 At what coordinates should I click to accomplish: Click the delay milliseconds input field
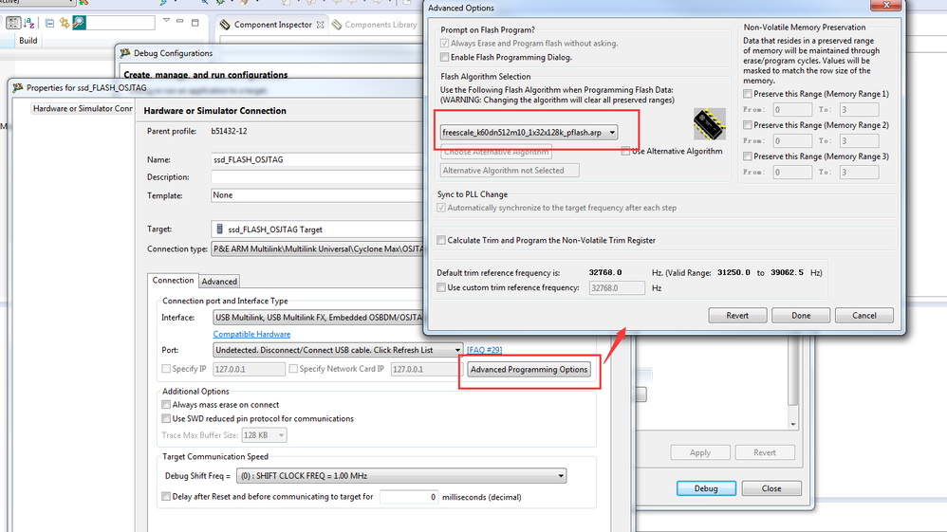tap(409, 497)
